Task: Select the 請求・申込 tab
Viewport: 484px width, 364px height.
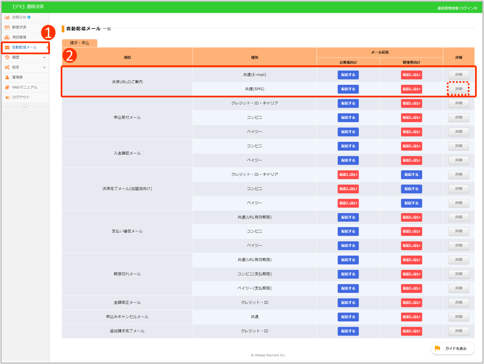Action: 79,43
